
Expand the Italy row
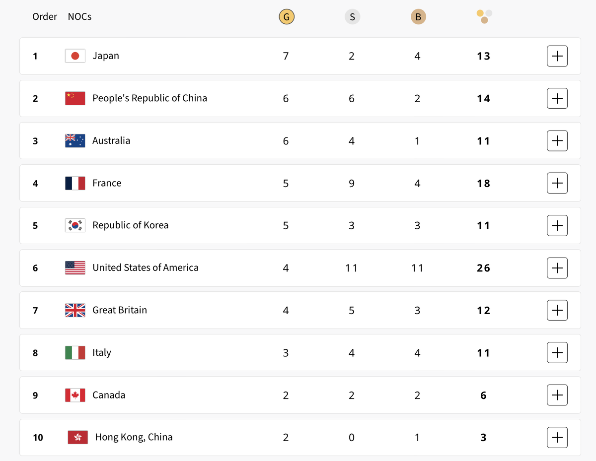(557, 353)
